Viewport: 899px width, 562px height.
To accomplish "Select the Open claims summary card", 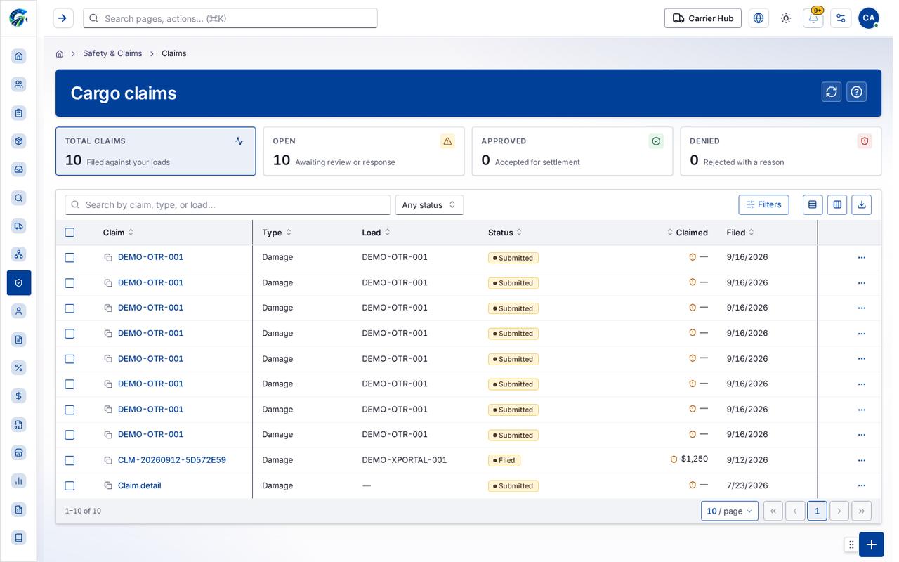I will click(x=364, y=151).
